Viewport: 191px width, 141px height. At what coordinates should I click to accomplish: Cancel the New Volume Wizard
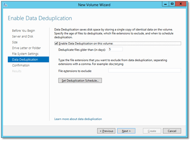tap(172, 131)
